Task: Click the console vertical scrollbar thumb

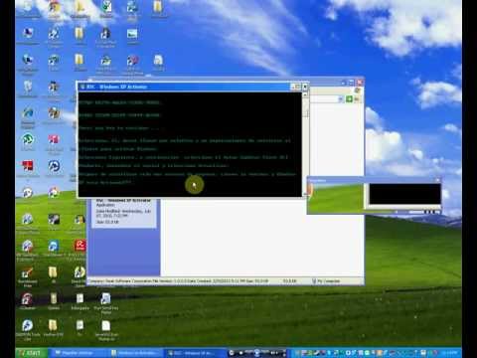Action: pyautogui.click(x=305, y=107)
